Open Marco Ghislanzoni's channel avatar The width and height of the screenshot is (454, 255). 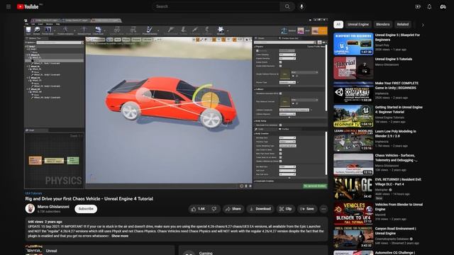[x=30, y=208]
